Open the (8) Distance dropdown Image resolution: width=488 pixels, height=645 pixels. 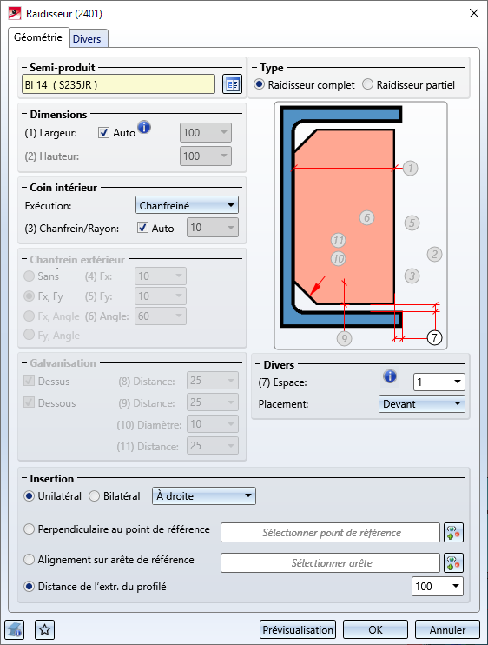[x=213, y=381]
